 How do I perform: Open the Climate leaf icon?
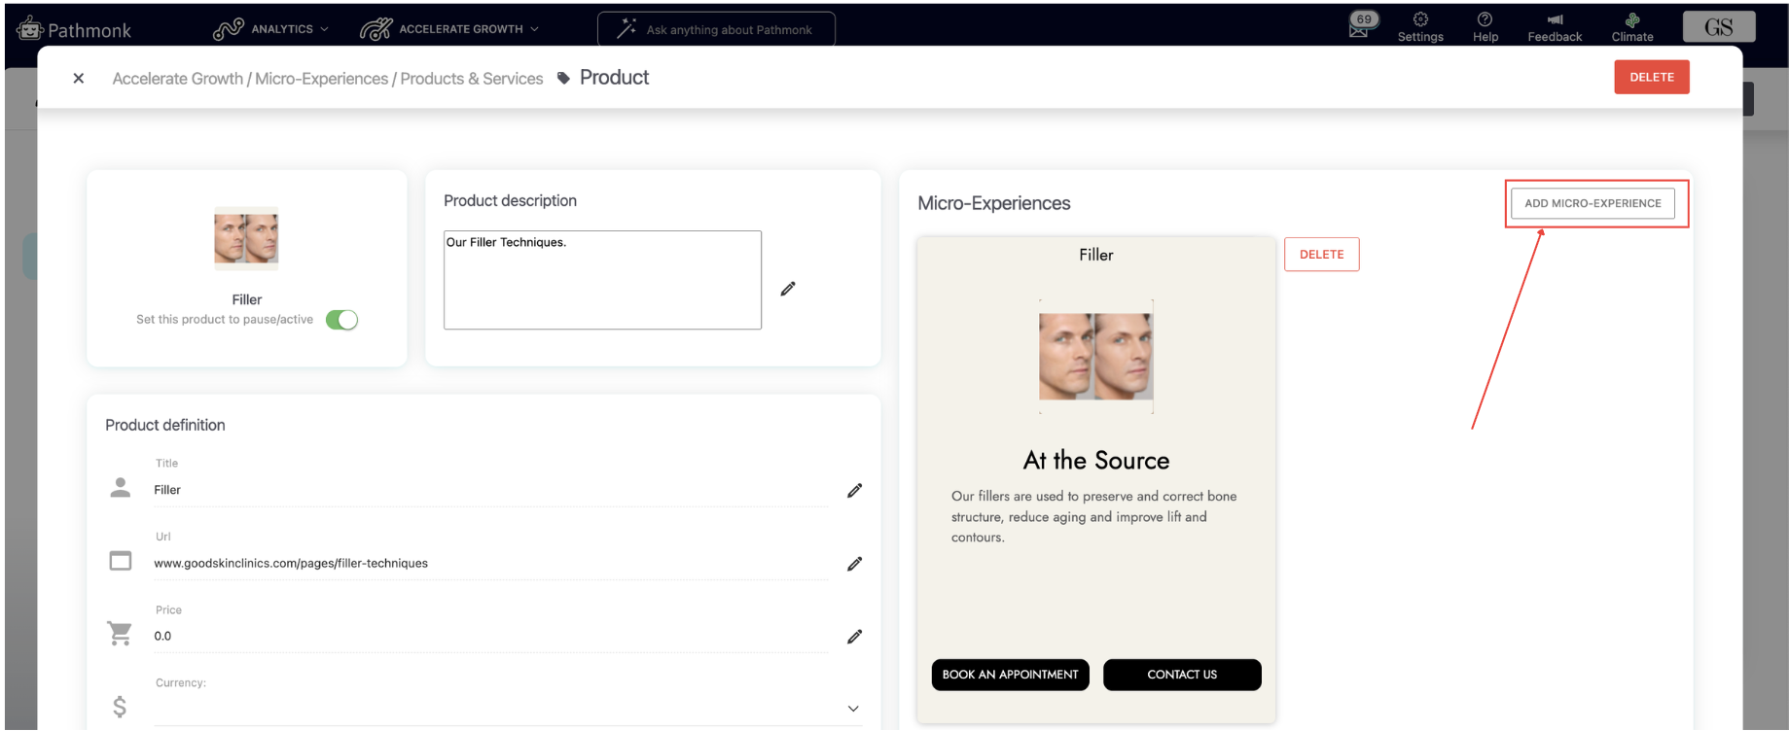(x=1632, y=19)
